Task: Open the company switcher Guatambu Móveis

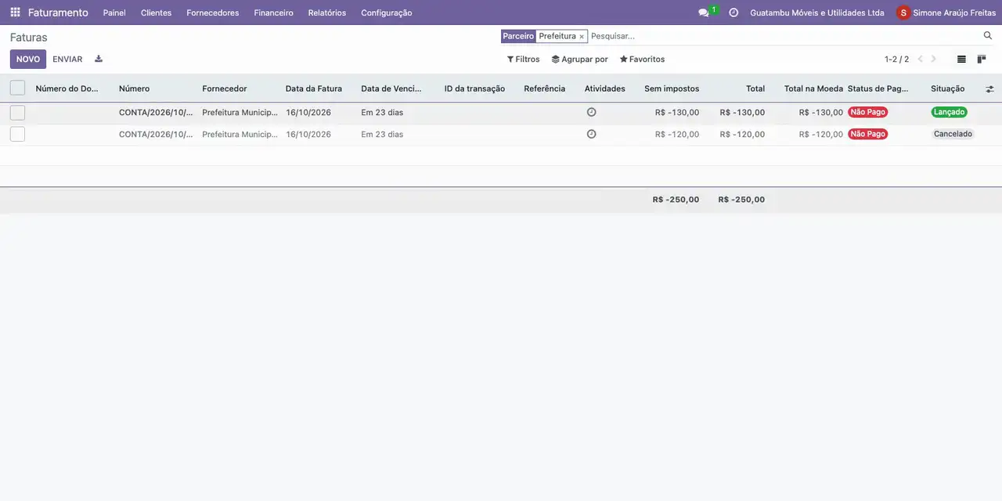Action: point(817,13)
